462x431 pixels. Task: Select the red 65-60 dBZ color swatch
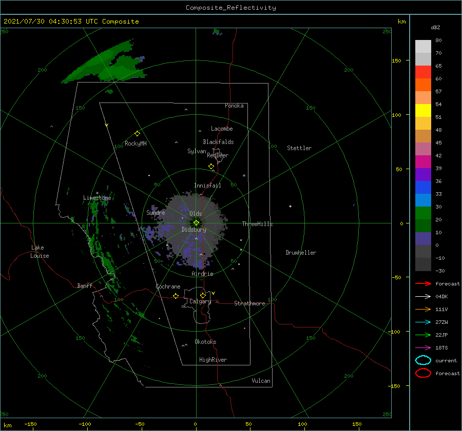[423, 72]
